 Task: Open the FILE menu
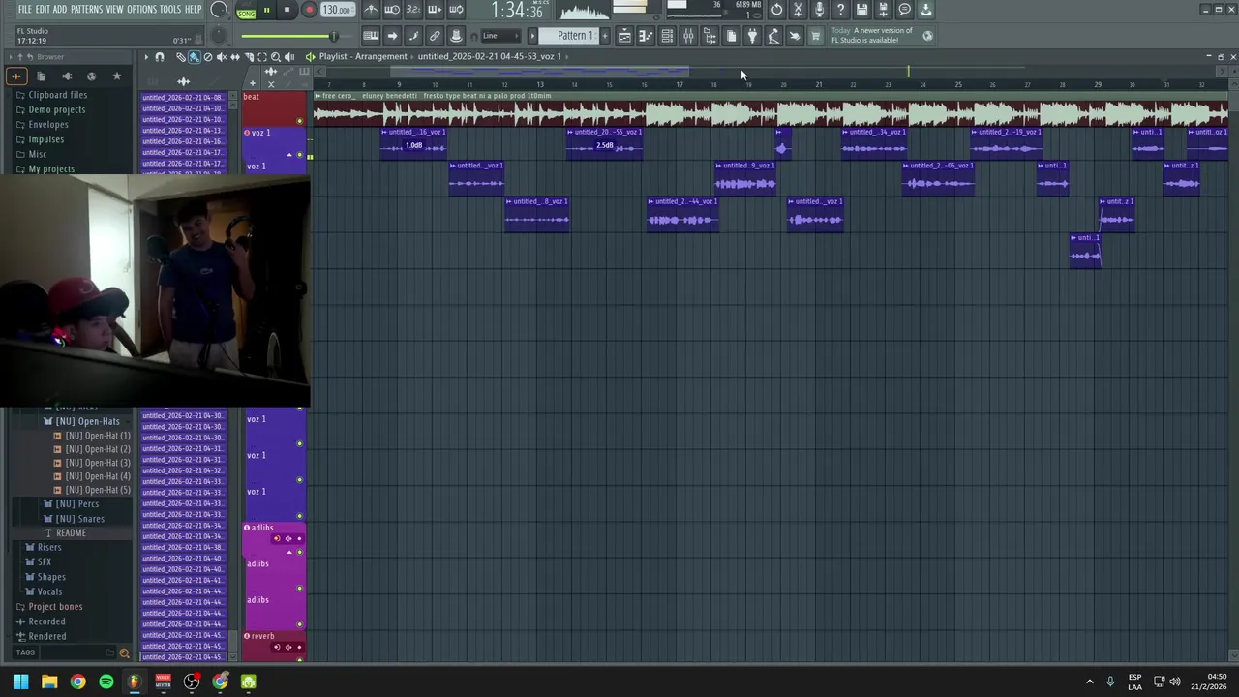click(x=24, y=9)
